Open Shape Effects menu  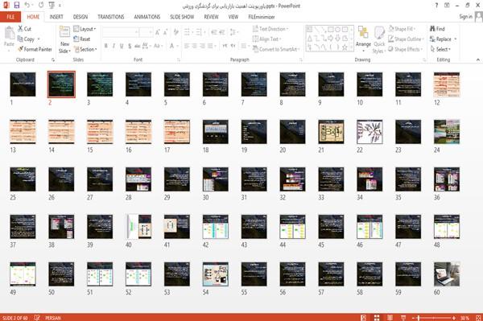pos(406,49)
